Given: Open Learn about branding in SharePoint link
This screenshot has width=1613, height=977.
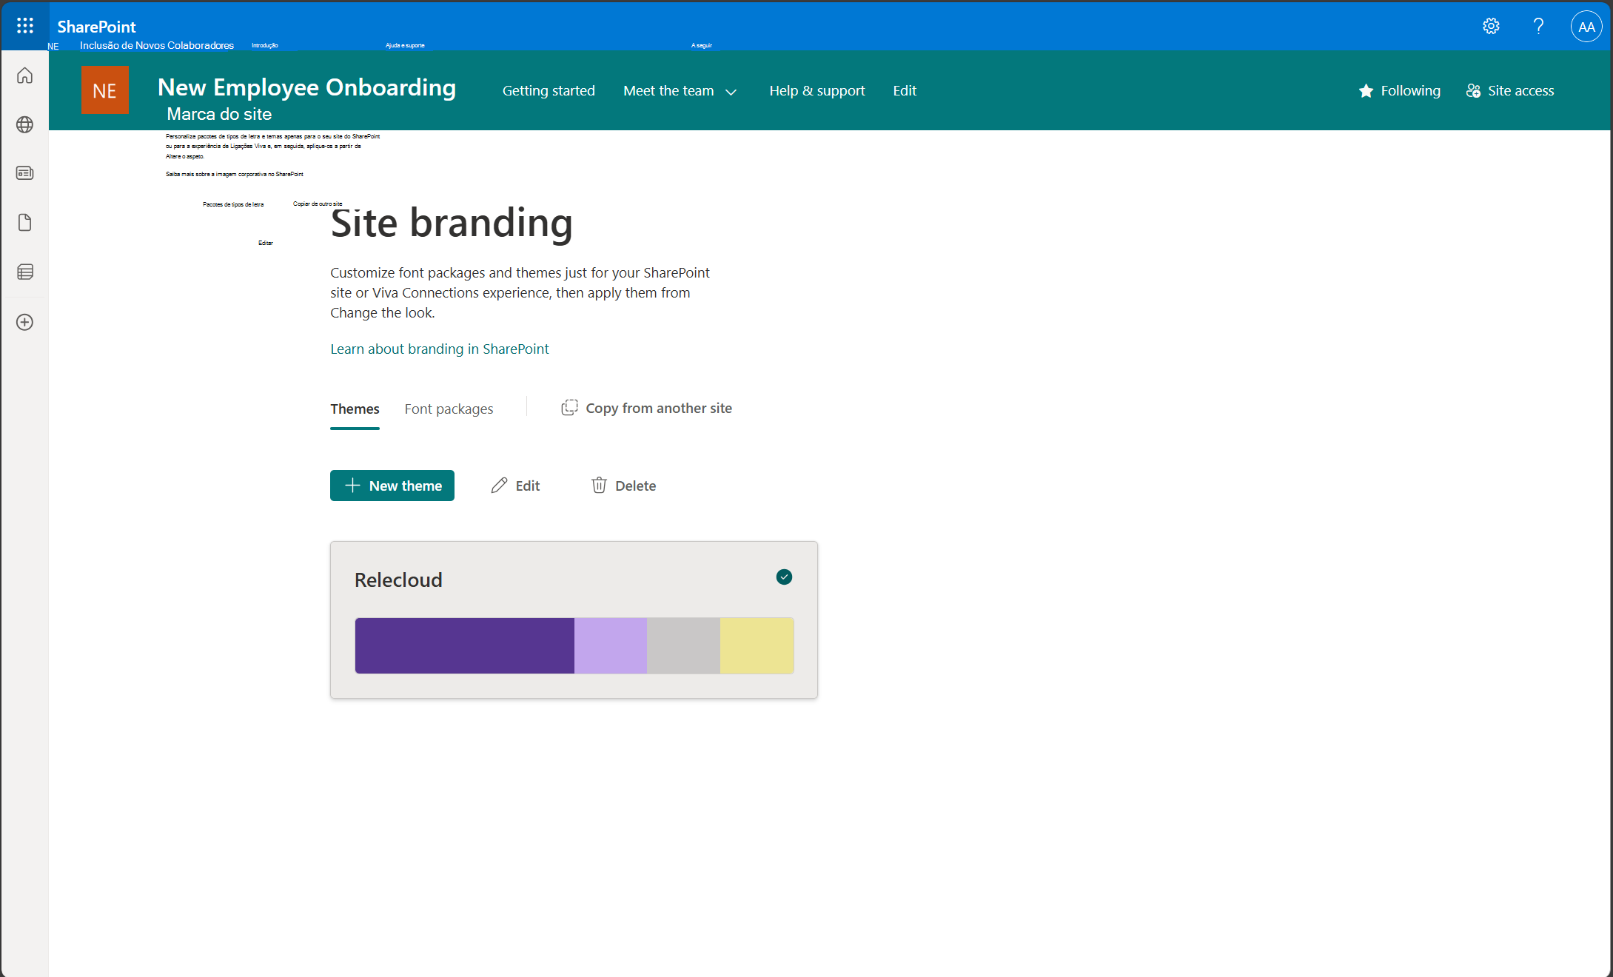Looking at the screenshot, I should (440, 349).
